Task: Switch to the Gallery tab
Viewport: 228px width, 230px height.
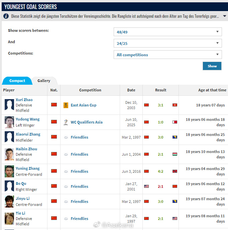Action: [44, 81]
